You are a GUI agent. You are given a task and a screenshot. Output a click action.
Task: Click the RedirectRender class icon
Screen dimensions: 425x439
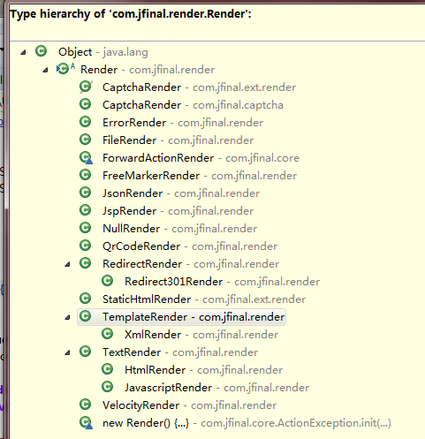(x=86, y=263)
